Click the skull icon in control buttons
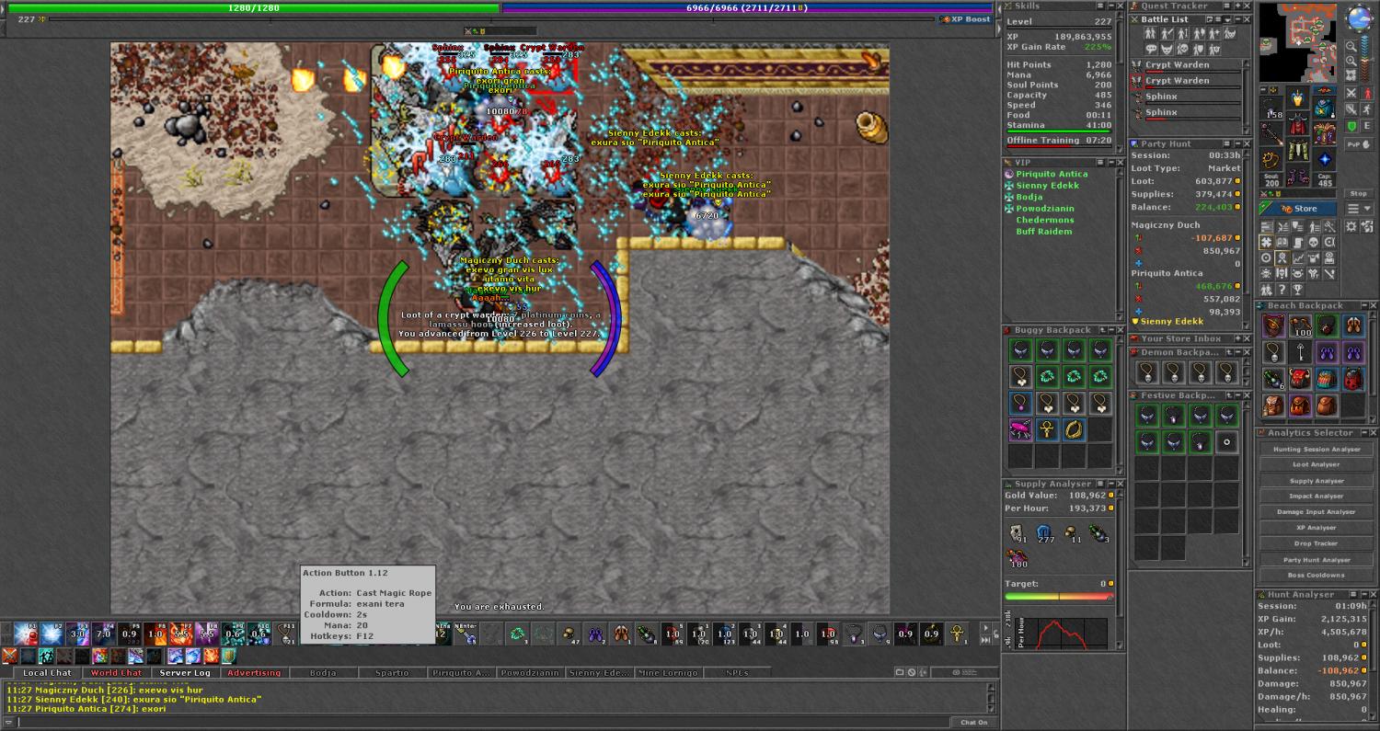Screen dimensions: 1380x731 [1313, 242]
